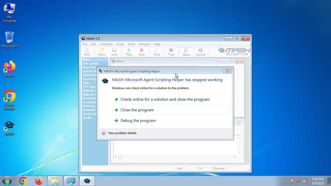The height and width of the screenshot is (186, 331).
Task: Open the Window menu
Action: (x=144, y=44)
